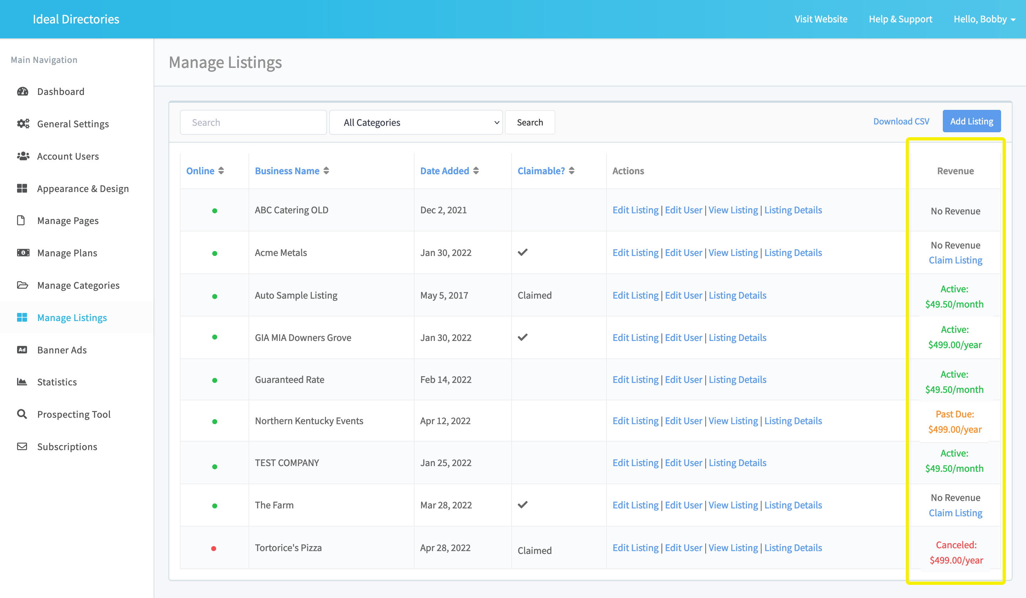Screen dimensions: 1026x598
Task: Open Manage Plans from the sidebar
Action: tap(67, 253)
